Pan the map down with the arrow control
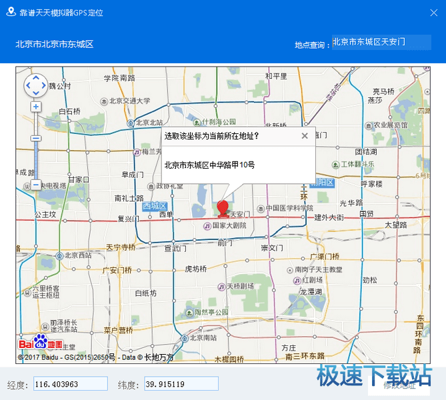The height and width of the screenshot is (400, 446). pos(36,93)
